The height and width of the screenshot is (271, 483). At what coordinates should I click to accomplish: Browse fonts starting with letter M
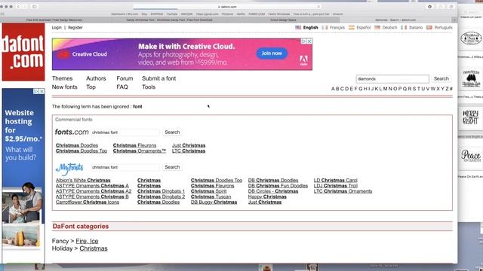pos(385,89)
